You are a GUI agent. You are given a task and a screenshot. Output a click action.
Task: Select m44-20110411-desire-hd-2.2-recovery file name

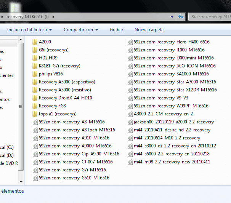click(x=172, y=130)
